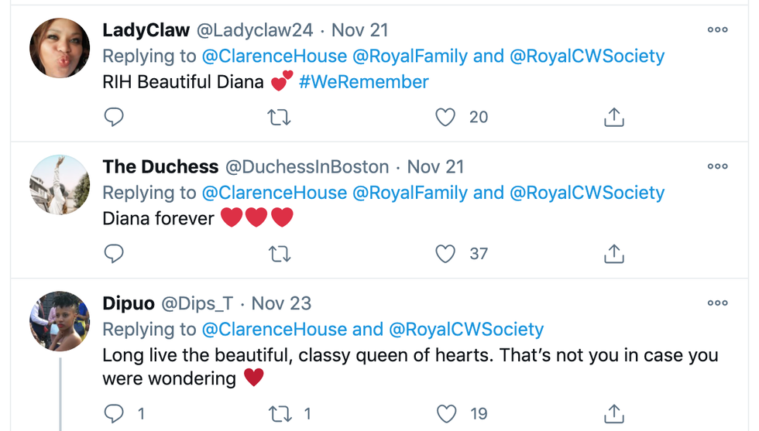The height and width of the screenshot is (431, 759).
Task: Retweet The Duchess's Diana forever tweet
Action: point(280,253)
